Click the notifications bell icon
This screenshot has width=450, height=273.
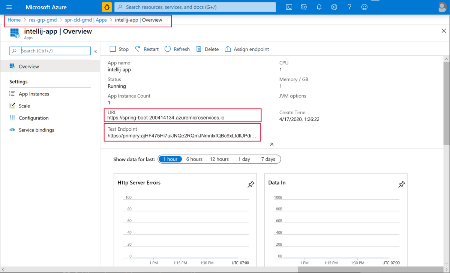[319, 7]
